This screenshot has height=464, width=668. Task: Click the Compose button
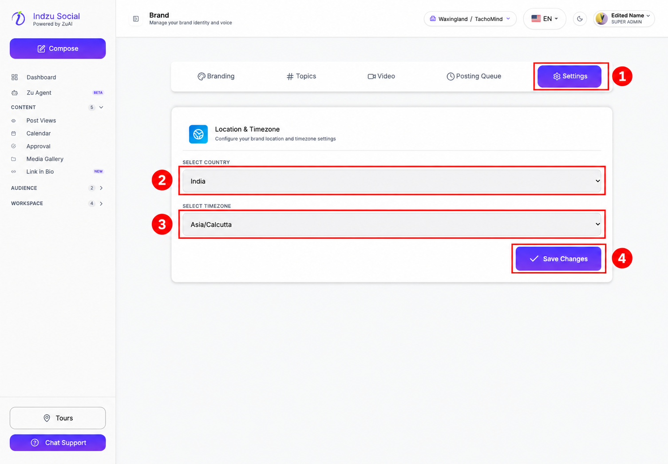[x=58, y=48]
